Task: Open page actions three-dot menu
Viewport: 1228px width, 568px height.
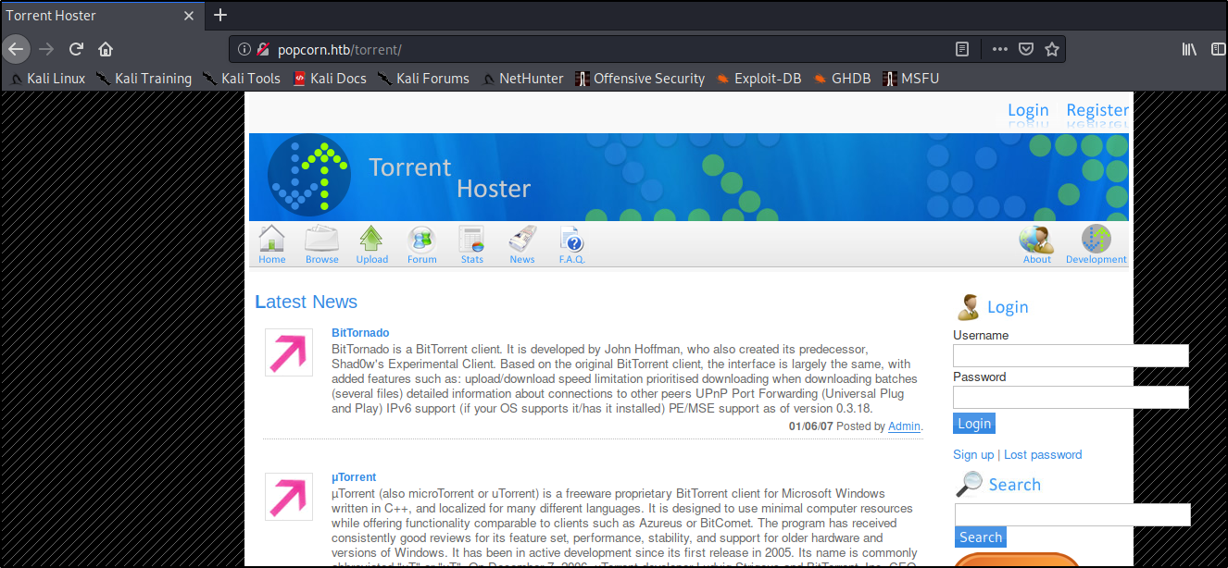Action: pyautogui.click(x=1000, y=49)
